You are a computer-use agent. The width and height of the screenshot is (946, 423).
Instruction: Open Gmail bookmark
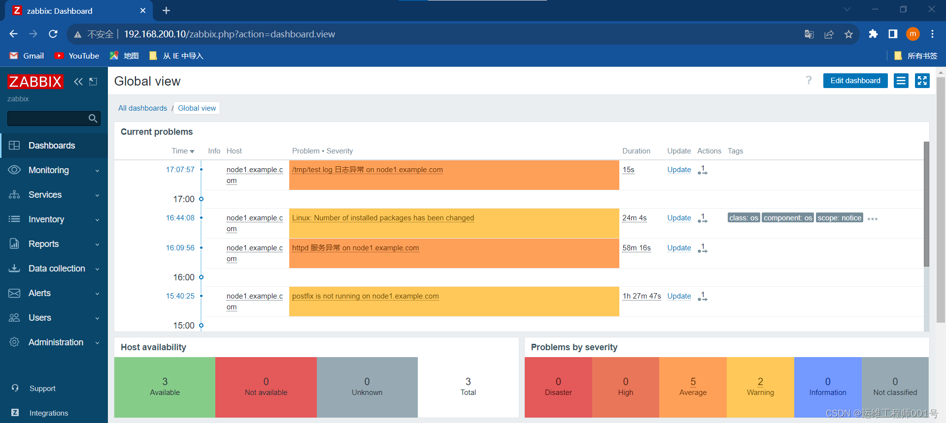point(27,56)
